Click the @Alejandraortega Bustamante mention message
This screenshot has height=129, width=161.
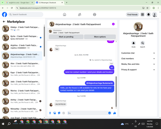click(99, 83)
